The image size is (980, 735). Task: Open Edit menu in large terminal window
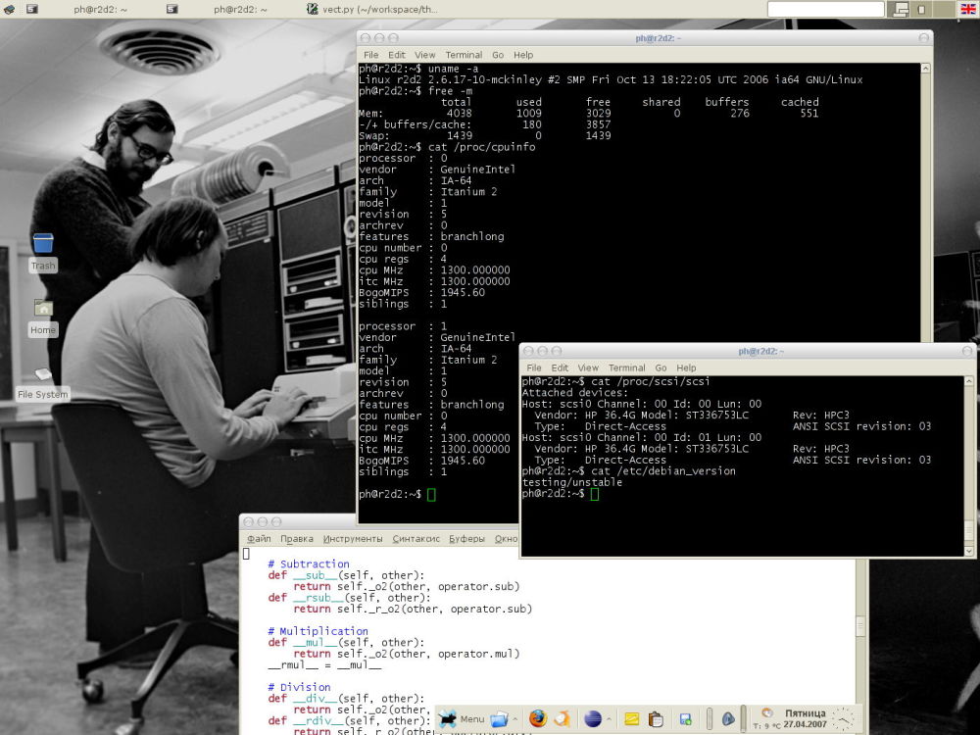pyautogui.click(x=396, y=55)
